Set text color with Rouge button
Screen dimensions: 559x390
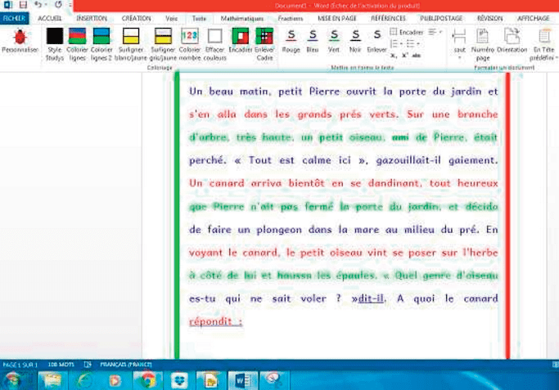pos(291,36)
